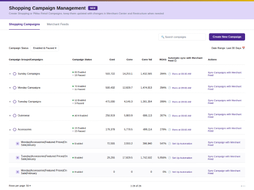Expand the Outerwear group
This screenshot has height=190, width=254.
[x=10, y=116]
